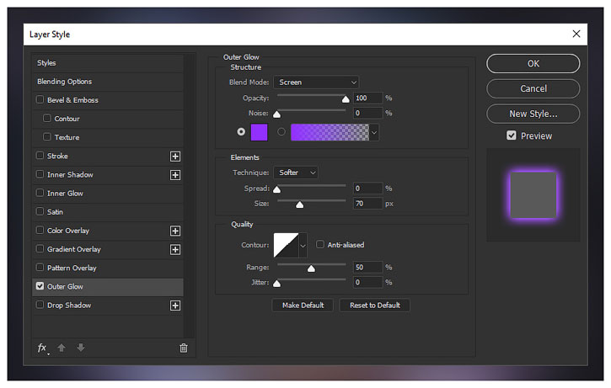The width and height of the screenshot is (611, 388).
Task: Open the fx effects menu icon
Action: pyautogui.click(x=42, y=348)
